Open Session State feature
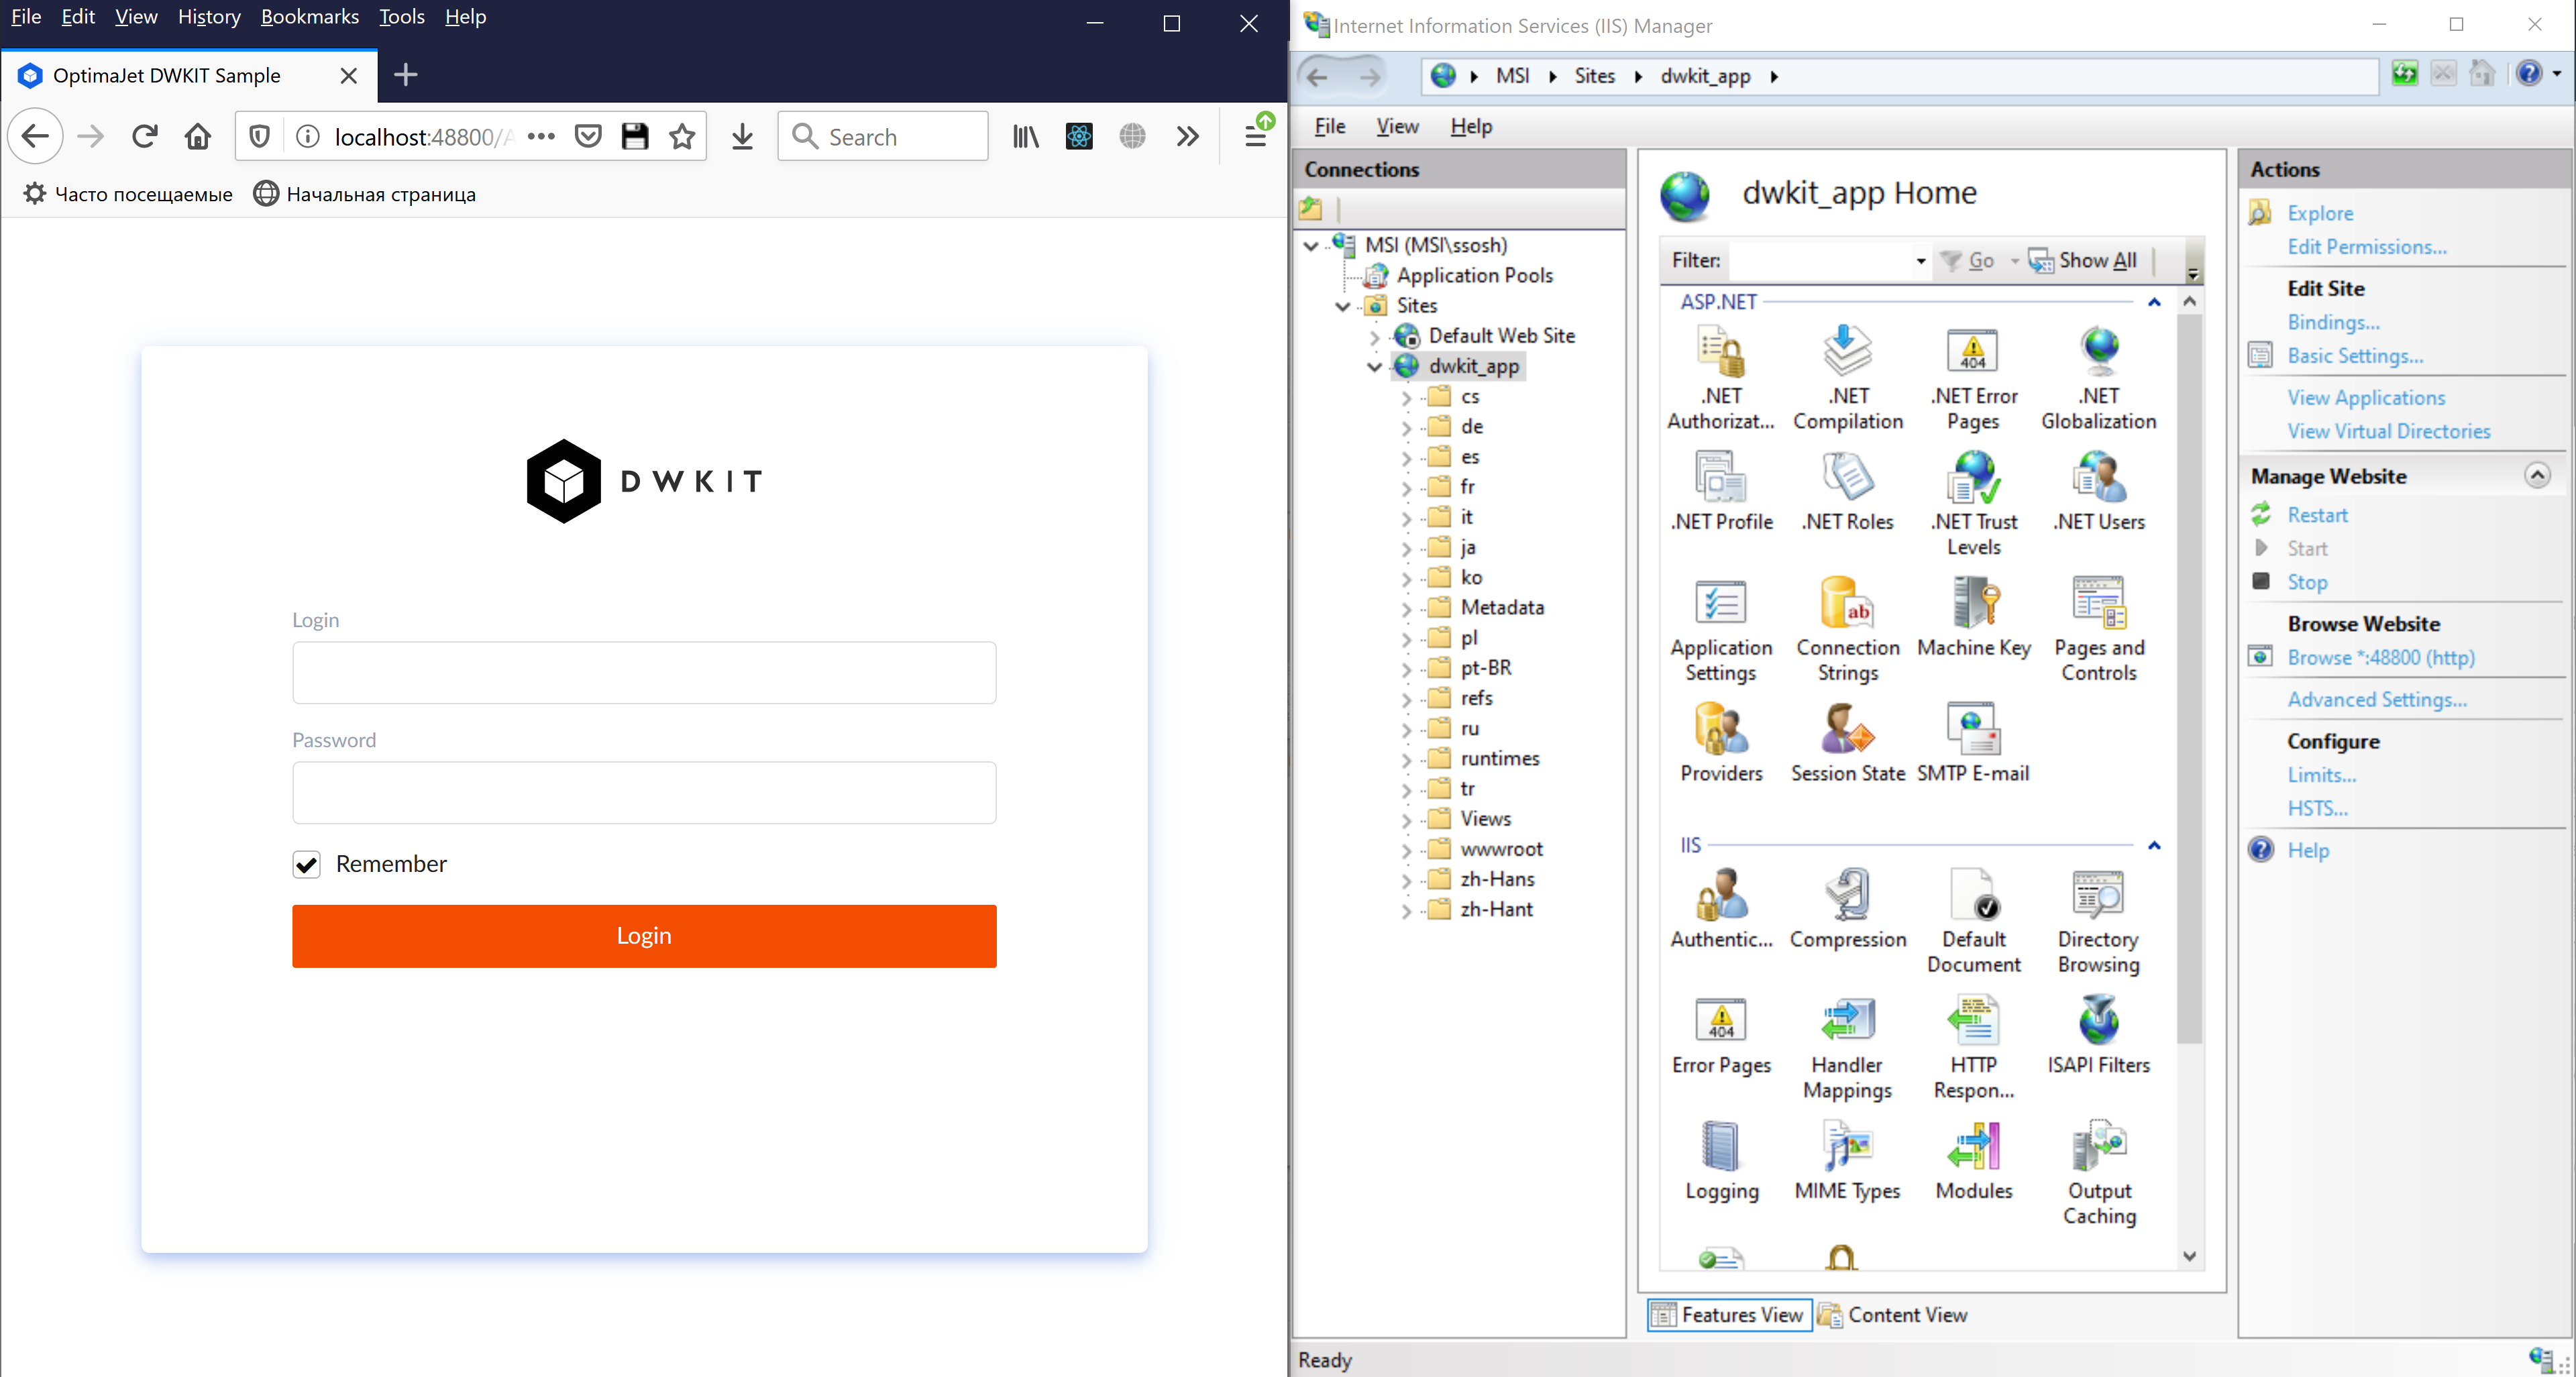This screenshot has width=2576, height=1377. (x=1847, y=743)
